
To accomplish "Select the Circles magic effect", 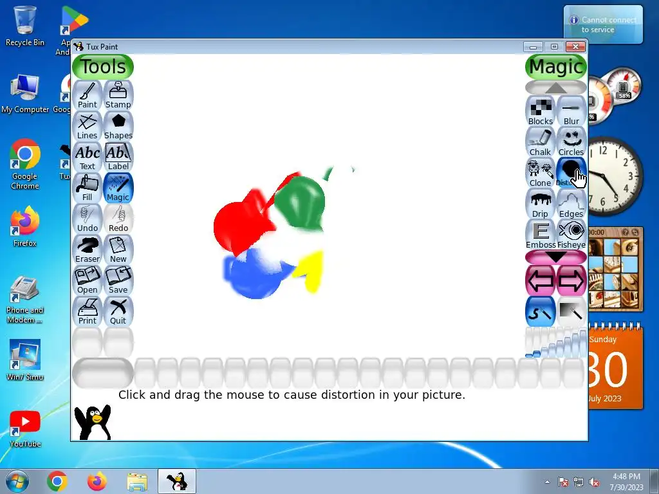I will (x=571, y=142).
